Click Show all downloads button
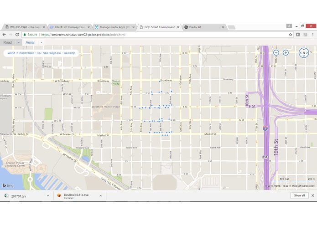Screen dimensions: 317x225 299,195
